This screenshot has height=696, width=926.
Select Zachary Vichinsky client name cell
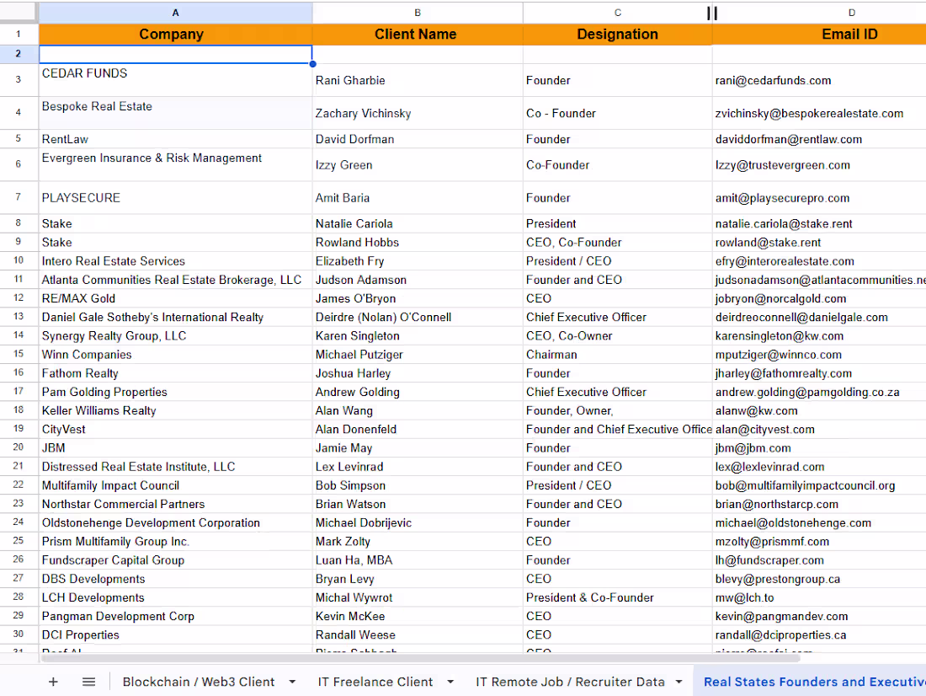pyautogui.click(x=418, y=113)
